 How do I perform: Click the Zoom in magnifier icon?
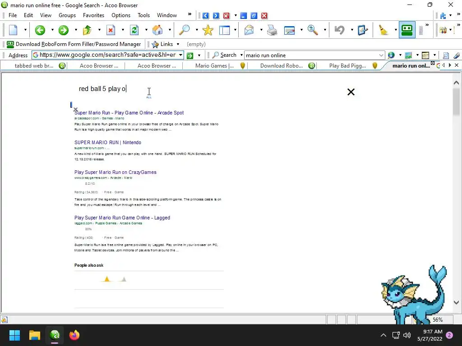[313, 30]
